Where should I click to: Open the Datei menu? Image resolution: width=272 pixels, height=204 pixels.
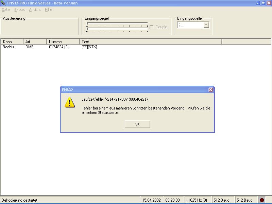(x=6, y=10)
